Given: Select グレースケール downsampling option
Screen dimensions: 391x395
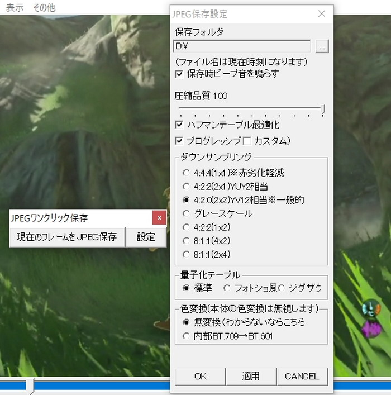Looking at the screenshot, I should [217, 213].
